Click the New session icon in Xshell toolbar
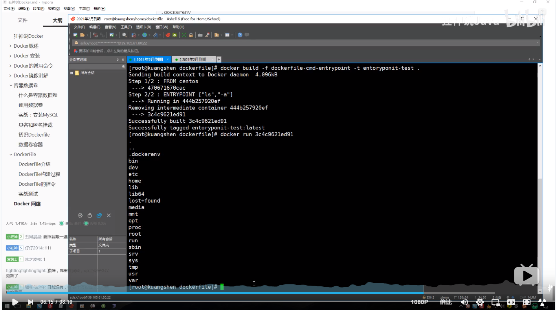Image resolution: width=556 pixels, height=310 pixels. [75, 35]
